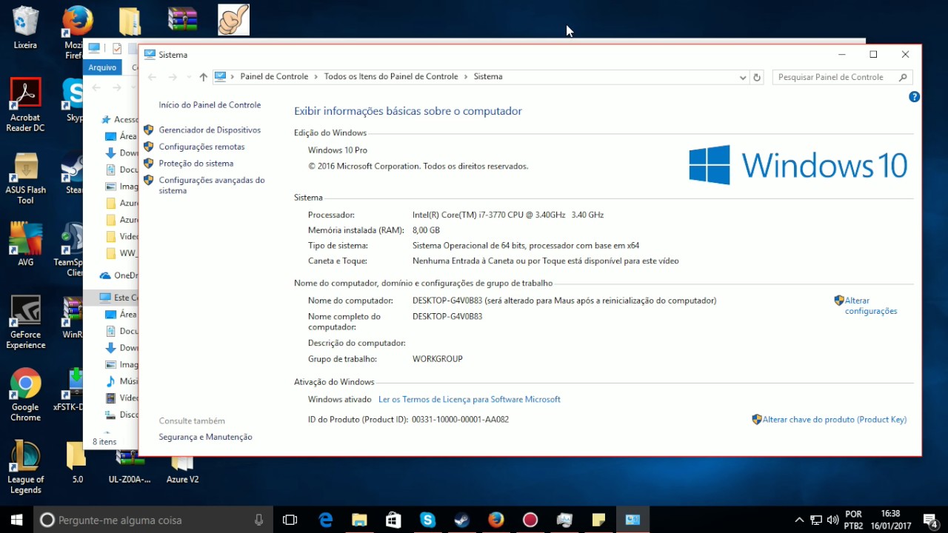Image resolution: width=948 pixels, height=533 pixels.
Task: Open the Windows Start menu
Action: [x=16, y=520]
